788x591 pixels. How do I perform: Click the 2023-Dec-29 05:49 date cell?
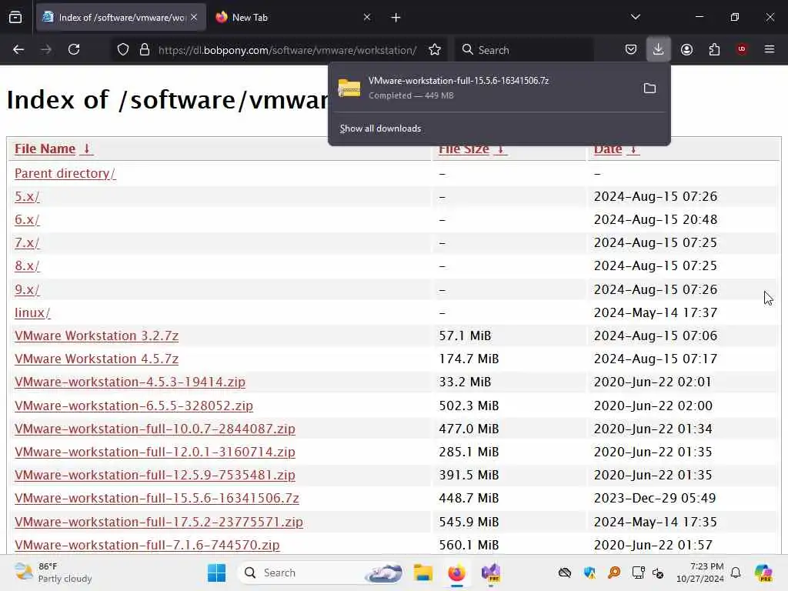click(654, 498)
